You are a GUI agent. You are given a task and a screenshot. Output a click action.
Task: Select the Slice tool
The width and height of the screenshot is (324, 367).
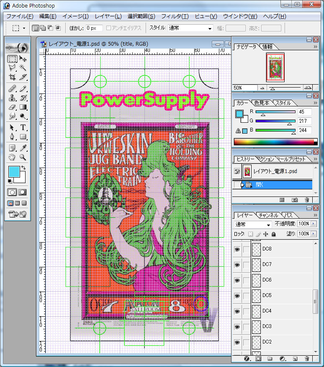click(23, 77)
